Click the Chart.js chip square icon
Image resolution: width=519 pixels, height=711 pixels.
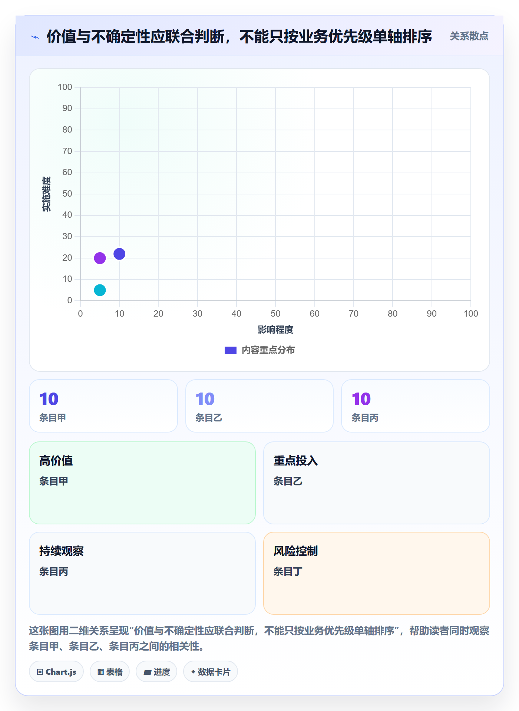pyautogui.click(x=40, y=672)
